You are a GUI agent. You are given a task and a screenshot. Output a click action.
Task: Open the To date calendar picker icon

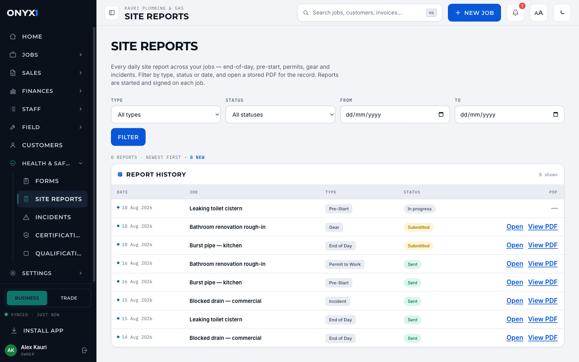coord(556,115)
